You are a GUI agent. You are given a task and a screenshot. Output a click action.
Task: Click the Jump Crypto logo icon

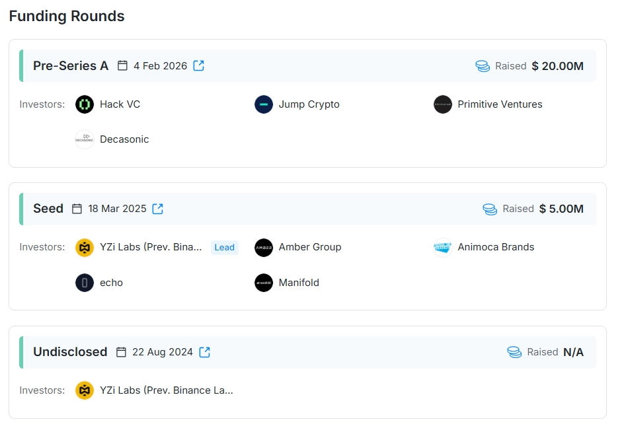(264, 104)
